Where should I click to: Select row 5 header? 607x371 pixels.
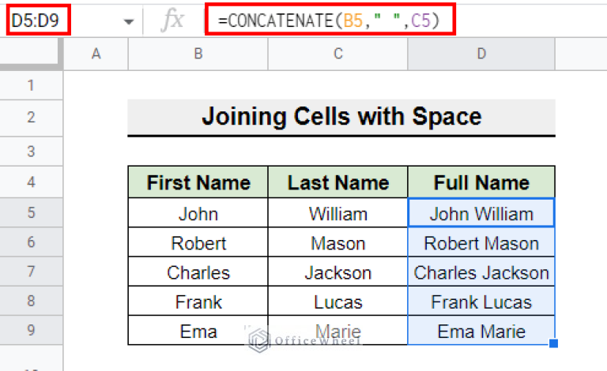coord(31,212)
